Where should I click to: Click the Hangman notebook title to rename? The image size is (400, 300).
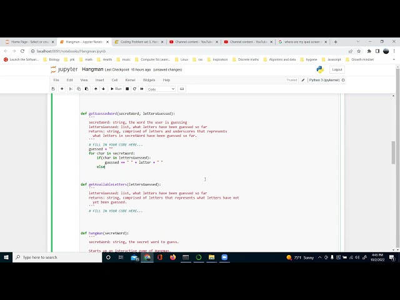tap(92, 69)
